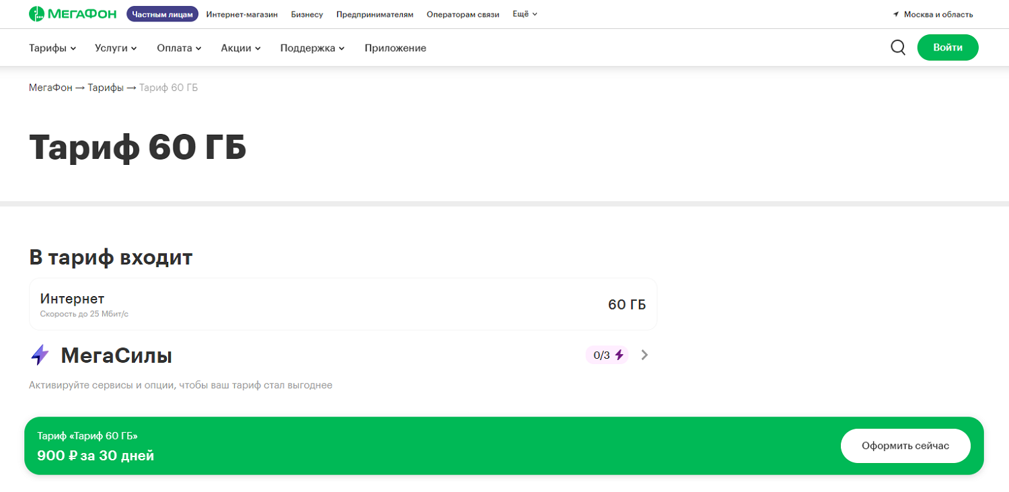Click the Интернет row label

tap(72, 298)
